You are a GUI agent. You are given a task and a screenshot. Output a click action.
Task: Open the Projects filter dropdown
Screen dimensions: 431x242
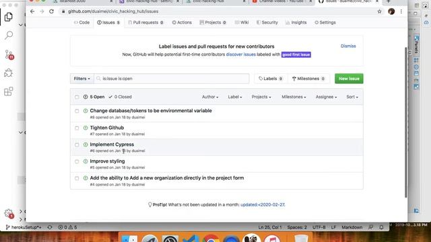pos(261,97)
